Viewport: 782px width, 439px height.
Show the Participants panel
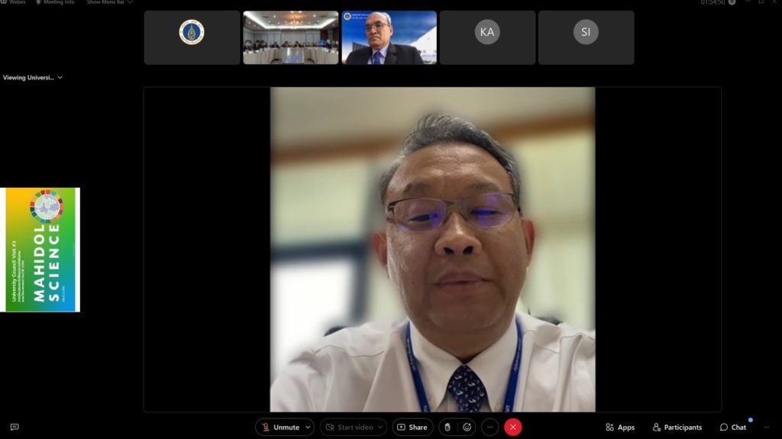[x=677, y=428]
